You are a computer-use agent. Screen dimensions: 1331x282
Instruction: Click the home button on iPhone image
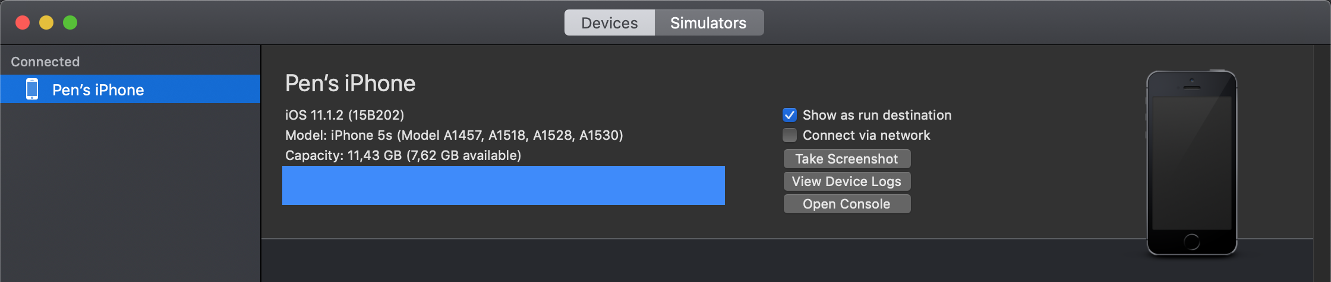[x=1191, y=241]
